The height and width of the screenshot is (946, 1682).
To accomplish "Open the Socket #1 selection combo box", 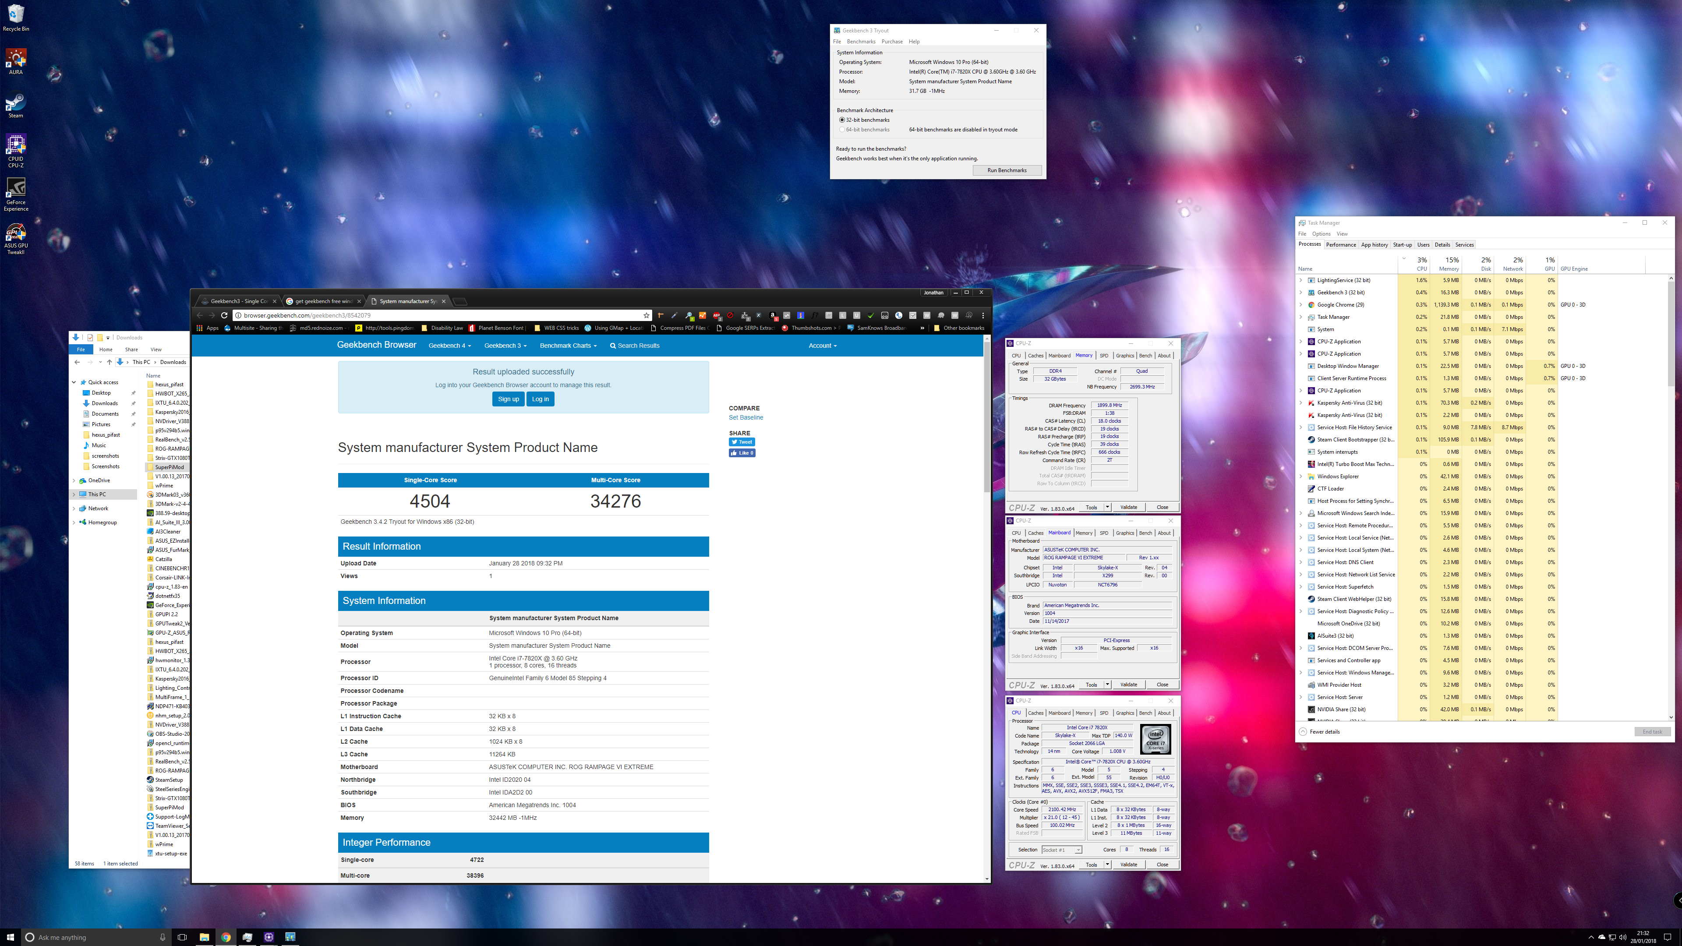I will pos(1062,849).
